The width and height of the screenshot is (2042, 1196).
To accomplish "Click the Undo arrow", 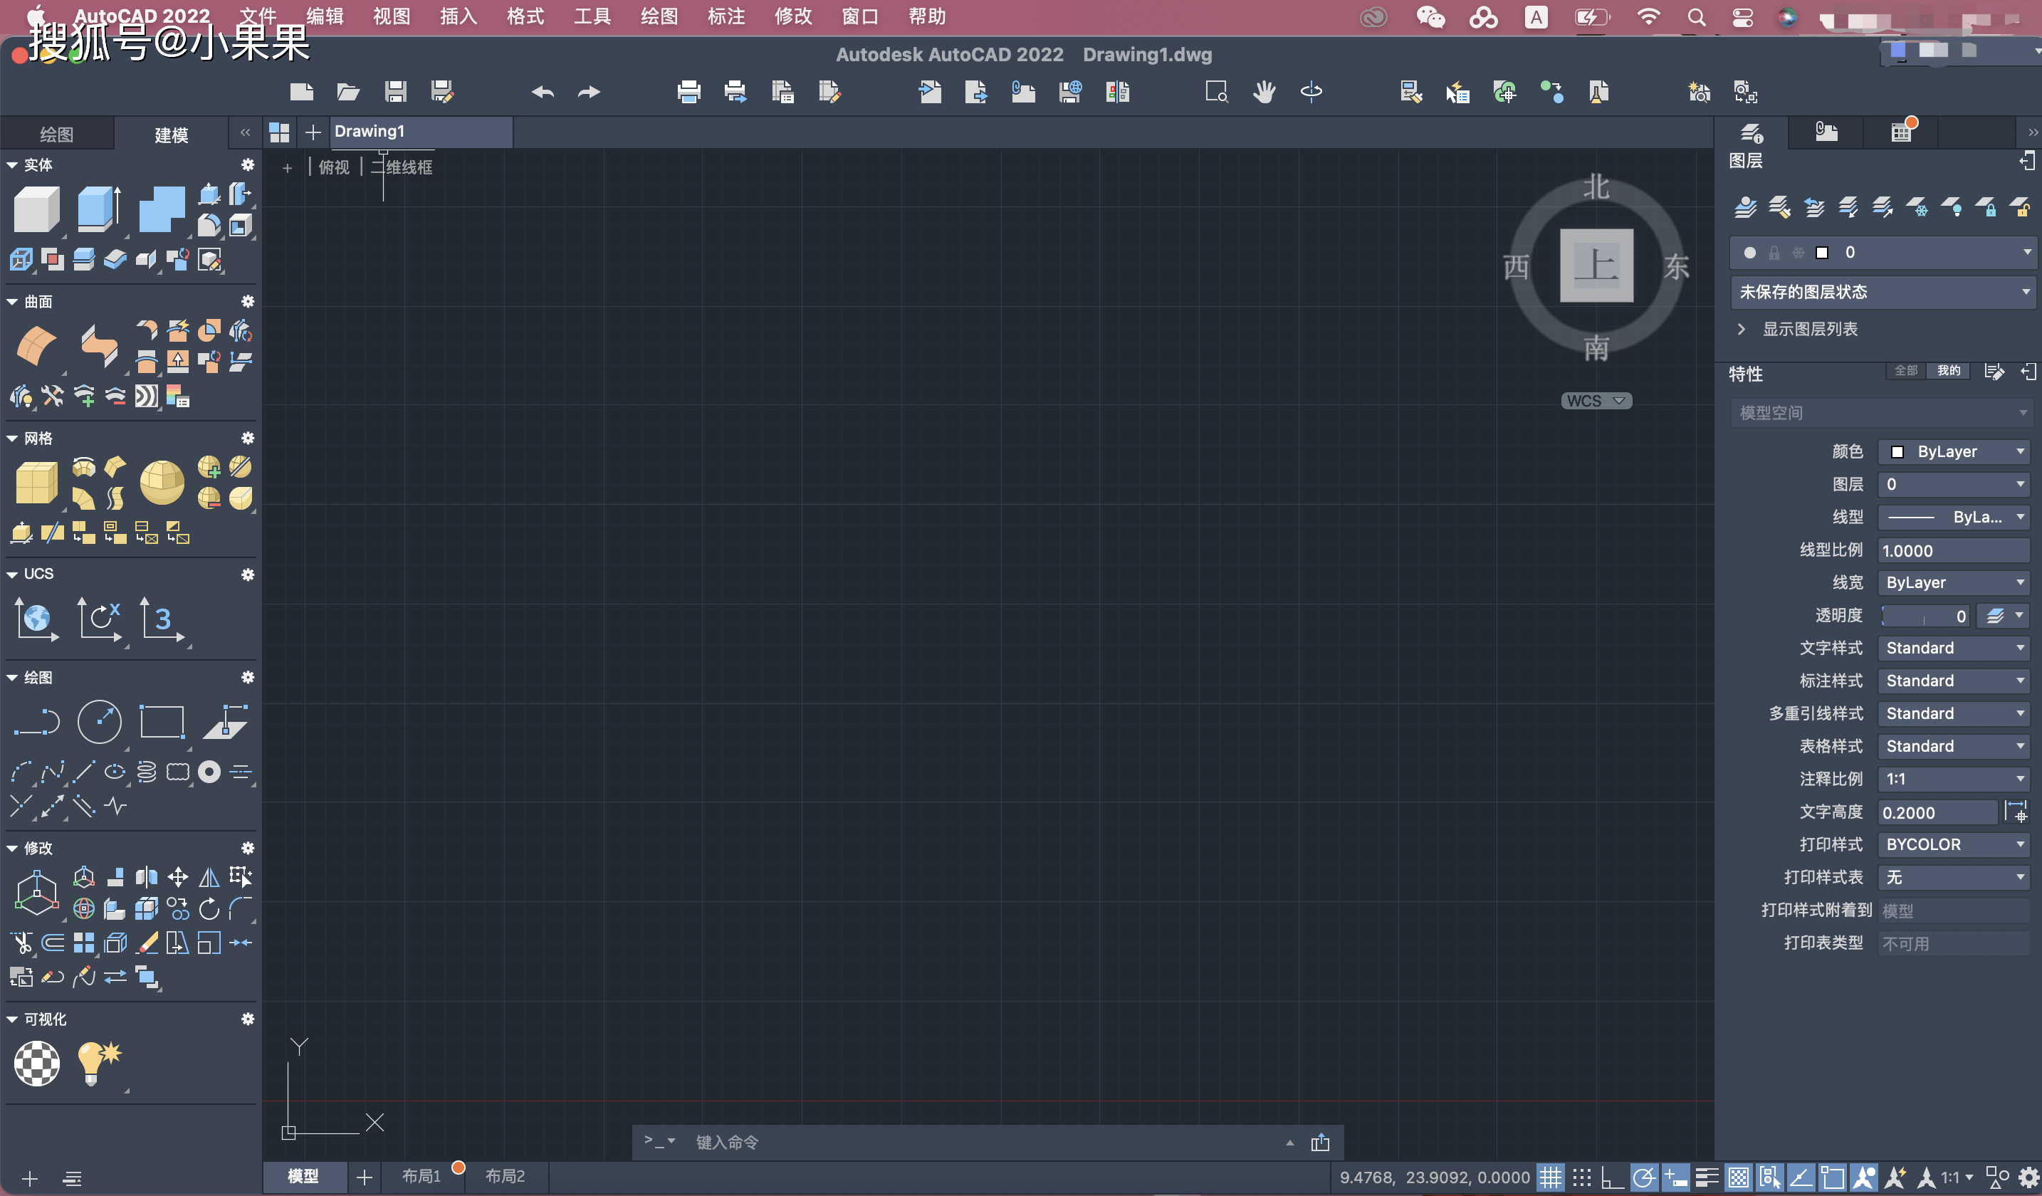I will [x=543, y=92].
